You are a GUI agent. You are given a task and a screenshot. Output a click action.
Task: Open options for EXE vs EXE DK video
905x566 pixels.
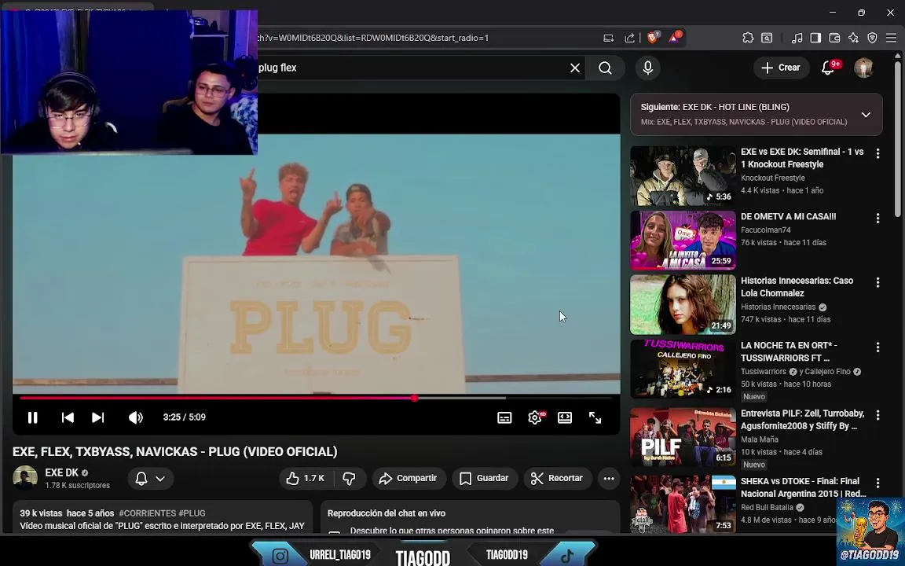click(x=878, y=153)
